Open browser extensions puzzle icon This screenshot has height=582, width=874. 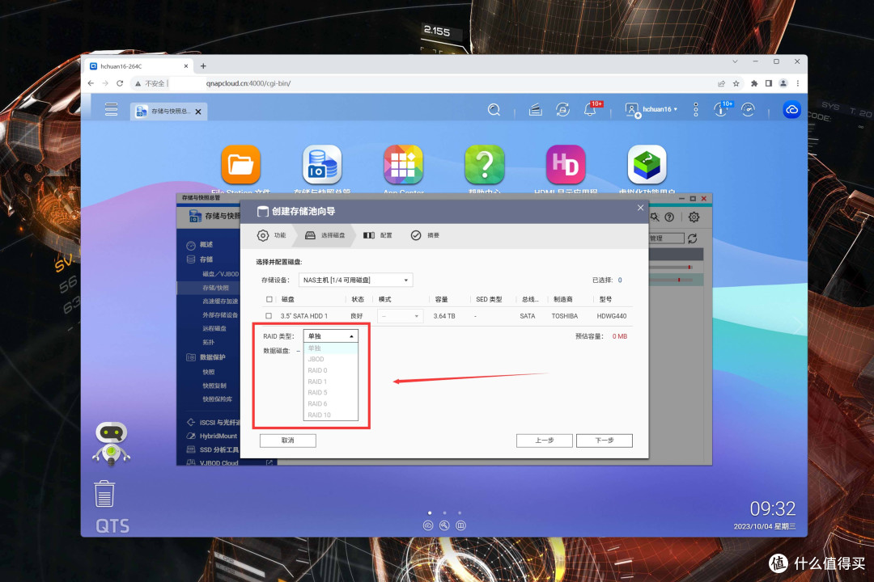754,83
